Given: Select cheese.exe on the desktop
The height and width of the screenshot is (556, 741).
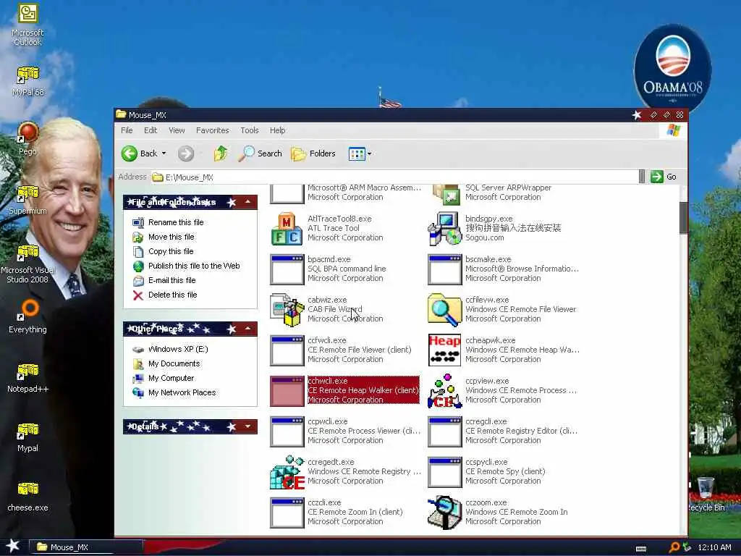Looking at the screenshot, I should [x=27, y=497].
